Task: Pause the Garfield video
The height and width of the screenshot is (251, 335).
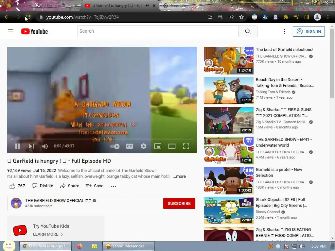Action: (x=18, y=146)
